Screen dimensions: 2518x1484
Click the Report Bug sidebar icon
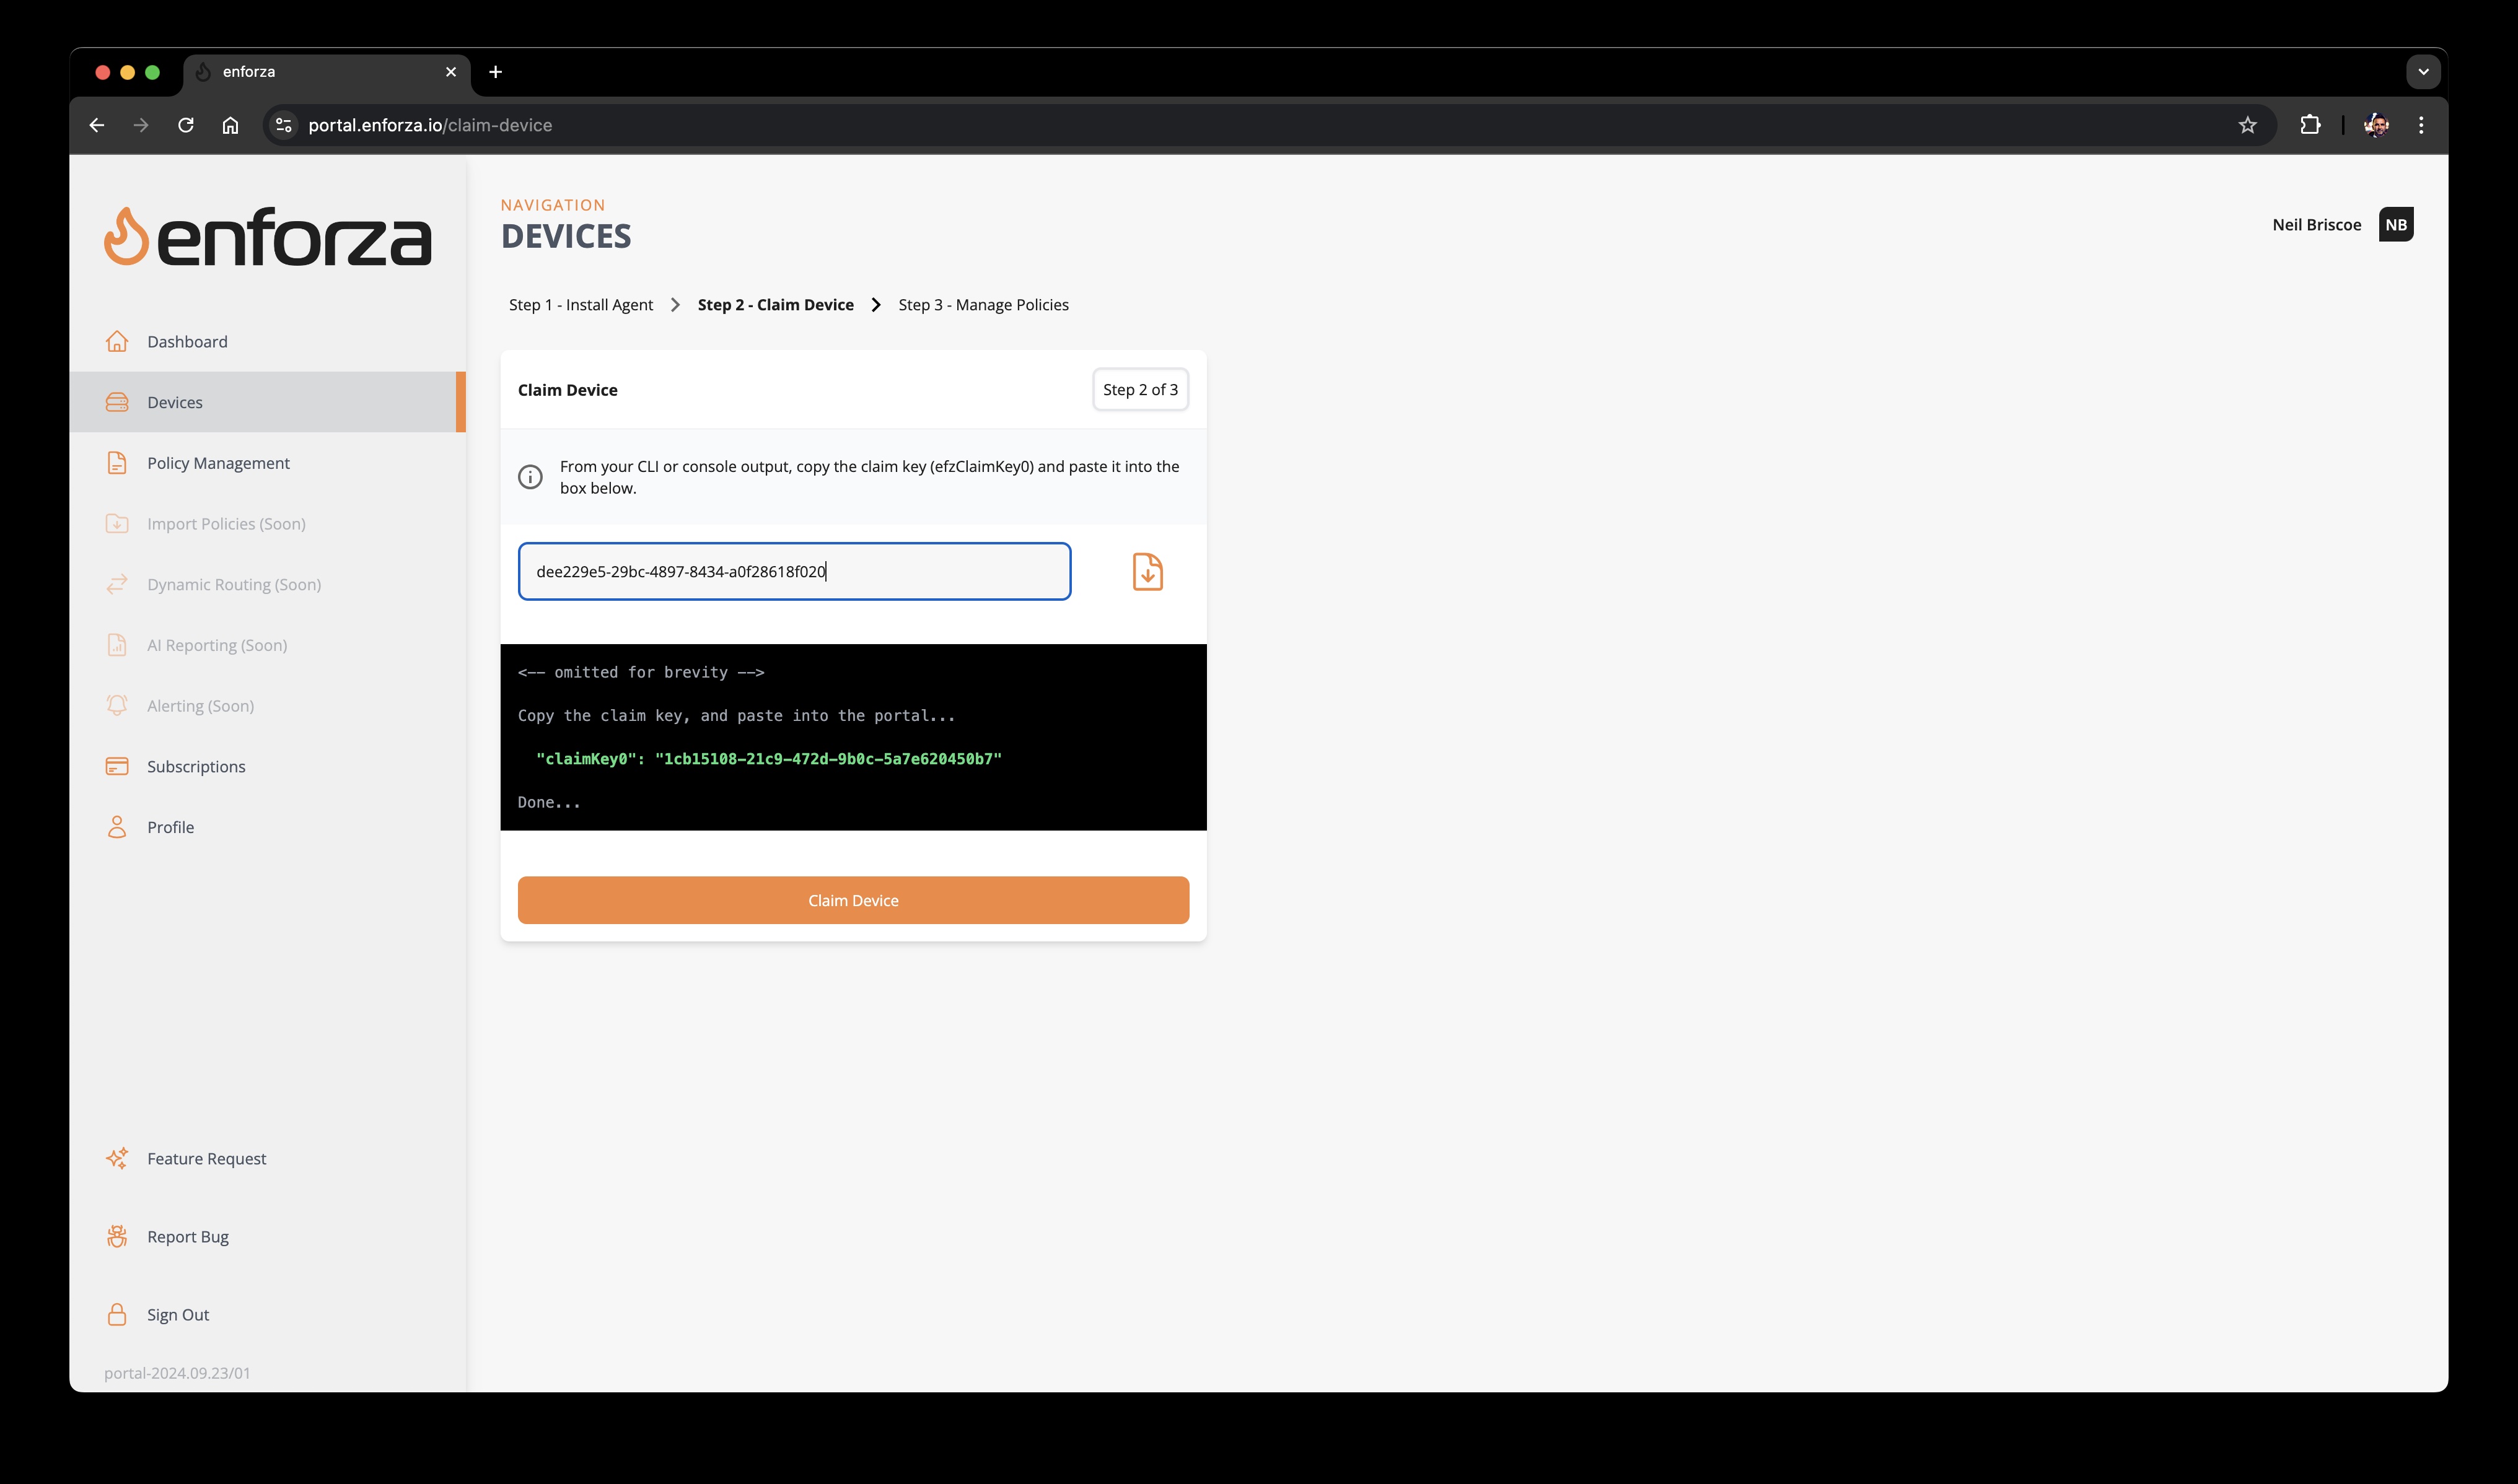(118, 1235)
